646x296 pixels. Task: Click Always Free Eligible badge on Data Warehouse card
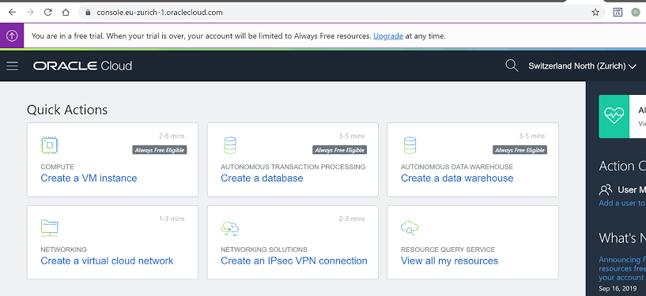tap(520, 150)
